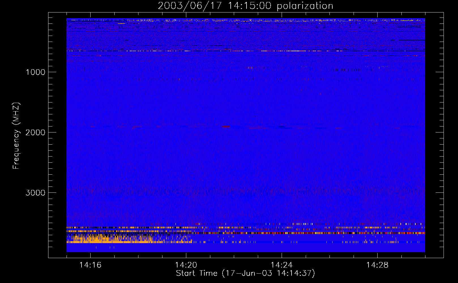Select the 2000 frequency tick label
This screenshot has height=283, width=458.
[36, 132]
